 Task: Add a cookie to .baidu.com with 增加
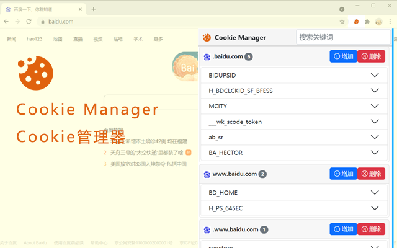(x=343, y=56)
